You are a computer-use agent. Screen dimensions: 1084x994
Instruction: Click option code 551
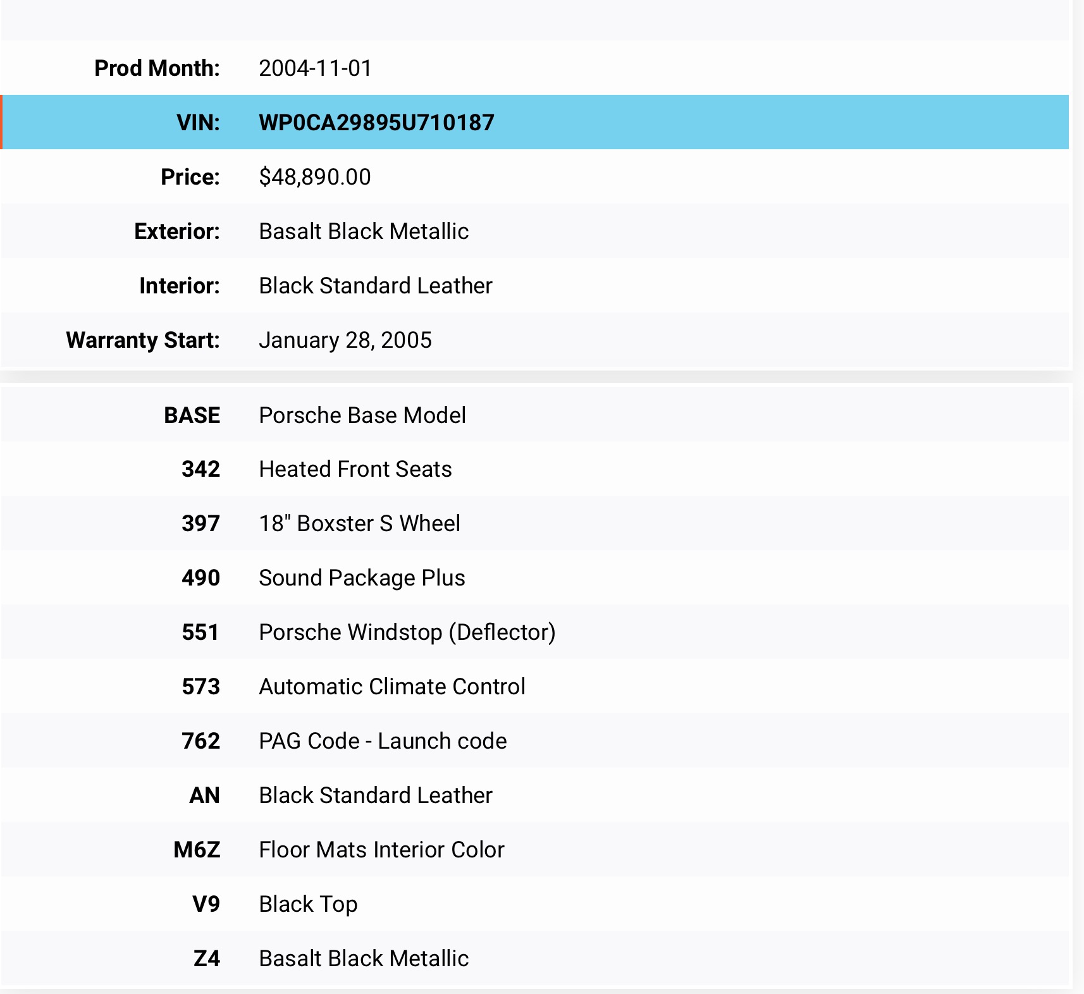coord(200,632)
